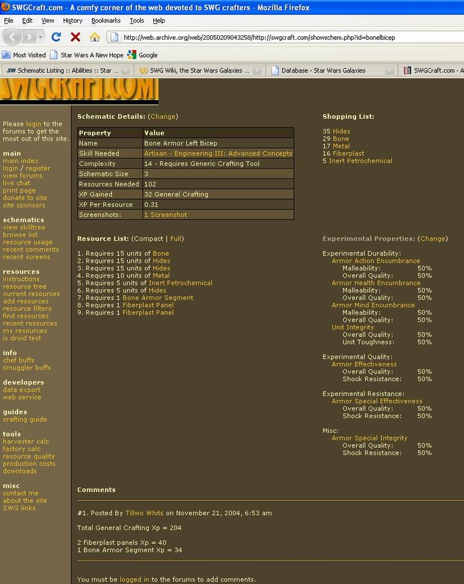Switch resource list to Compact view

pos(148,239)
